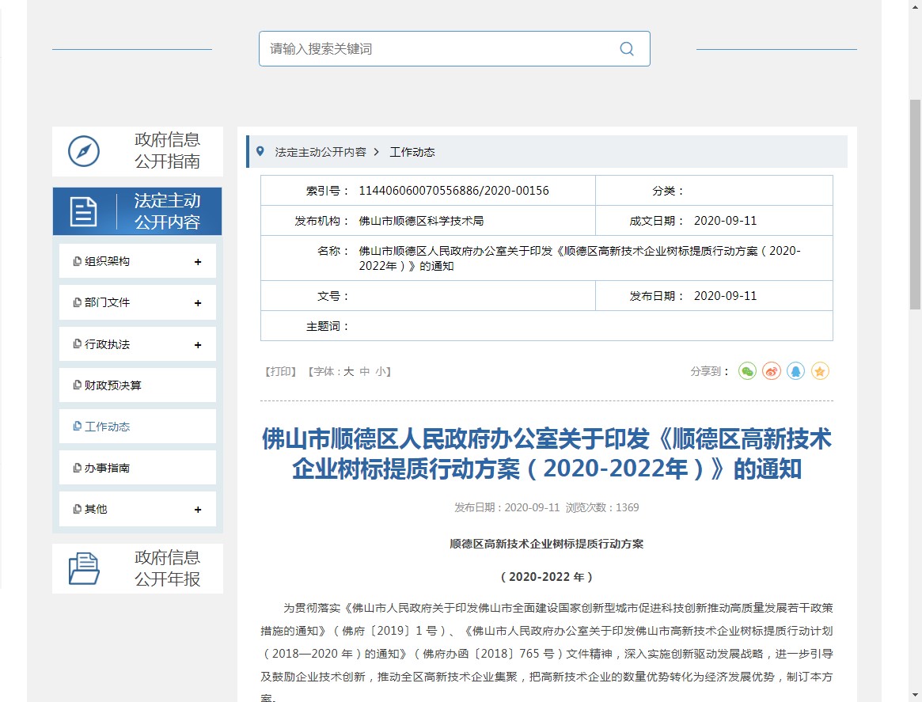The image size is (922, 702).
Task: Select the 工作动态 menu item
Action: (x=138, y=427)
